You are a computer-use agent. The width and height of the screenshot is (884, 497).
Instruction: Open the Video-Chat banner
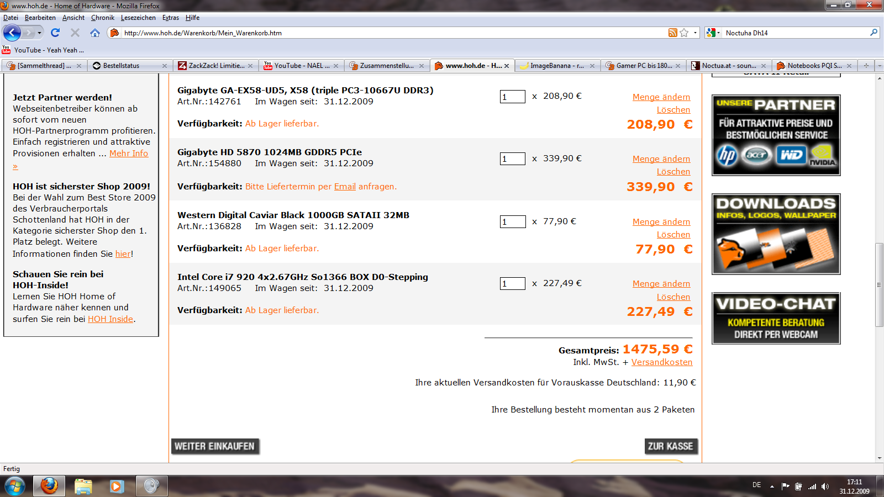(776, 319)
